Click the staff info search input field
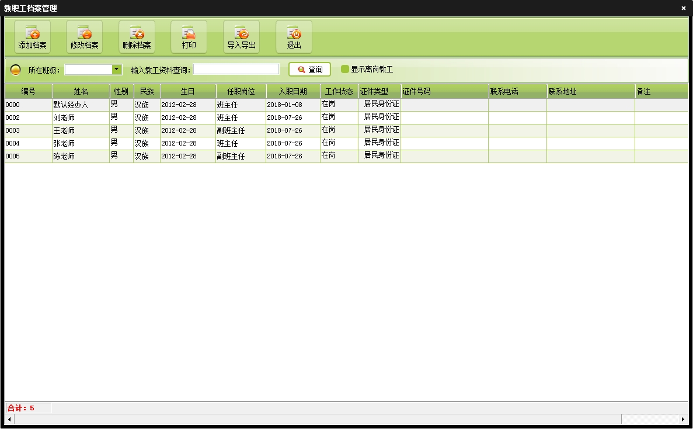693x429 pixels. tap(236, 70)
